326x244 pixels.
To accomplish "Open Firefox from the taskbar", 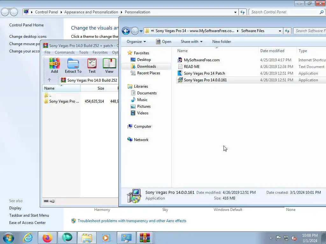I will pos(47,238).
